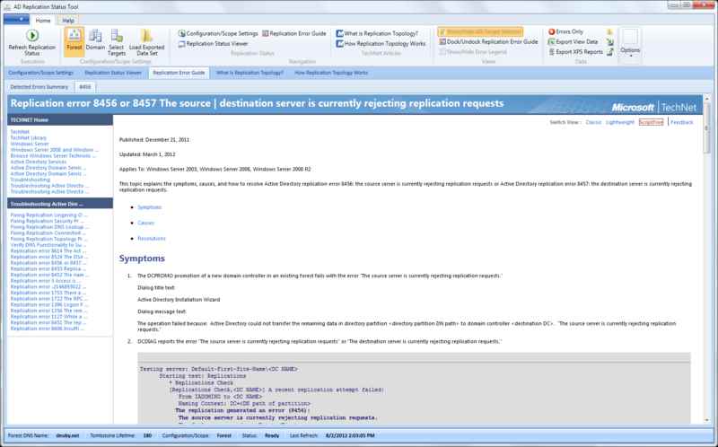The width and height of the screenshot is (718, 447).
Task: Select the Forest scope button
Action: [74, 41]
